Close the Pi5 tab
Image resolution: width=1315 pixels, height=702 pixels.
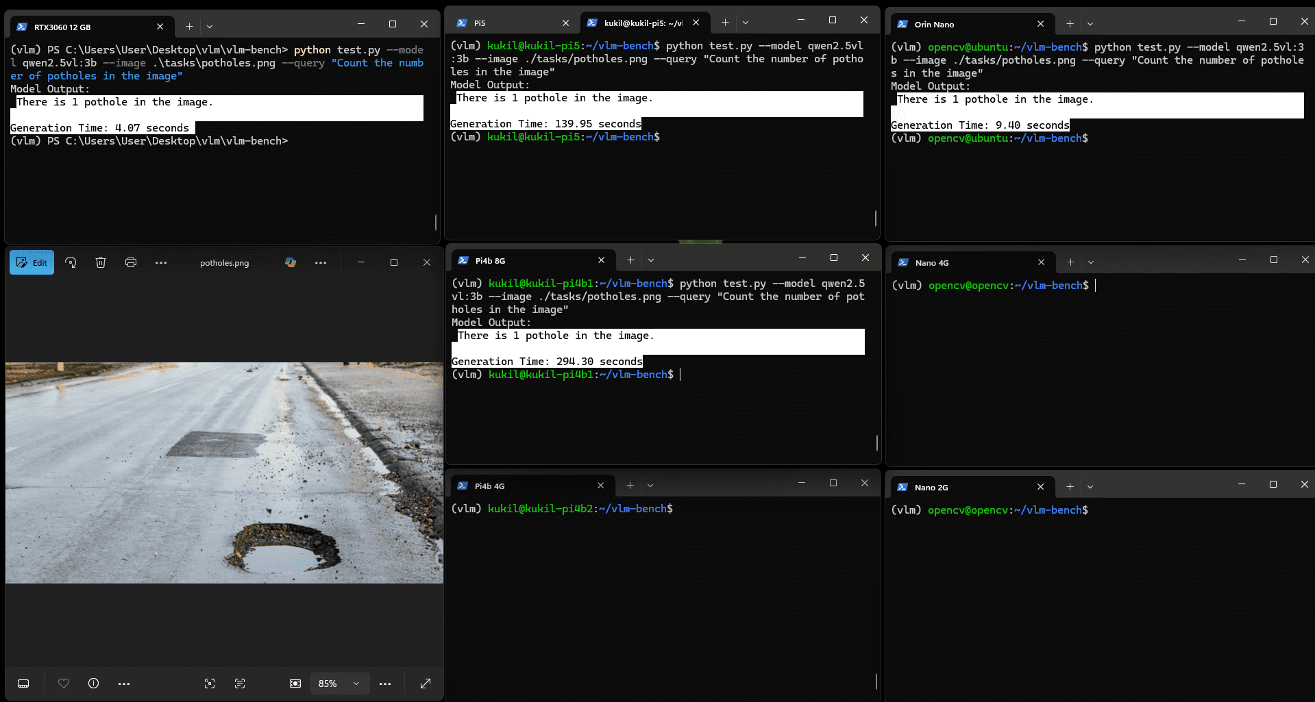tap(565, 23)
